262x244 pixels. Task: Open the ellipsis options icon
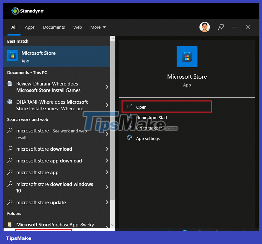pos(235,27)
